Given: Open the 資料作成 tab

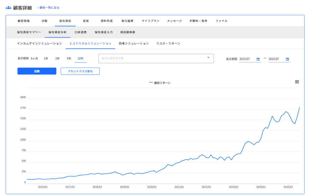Looking at the screenshot, I should pyautogui.click(x=106, y=21).
